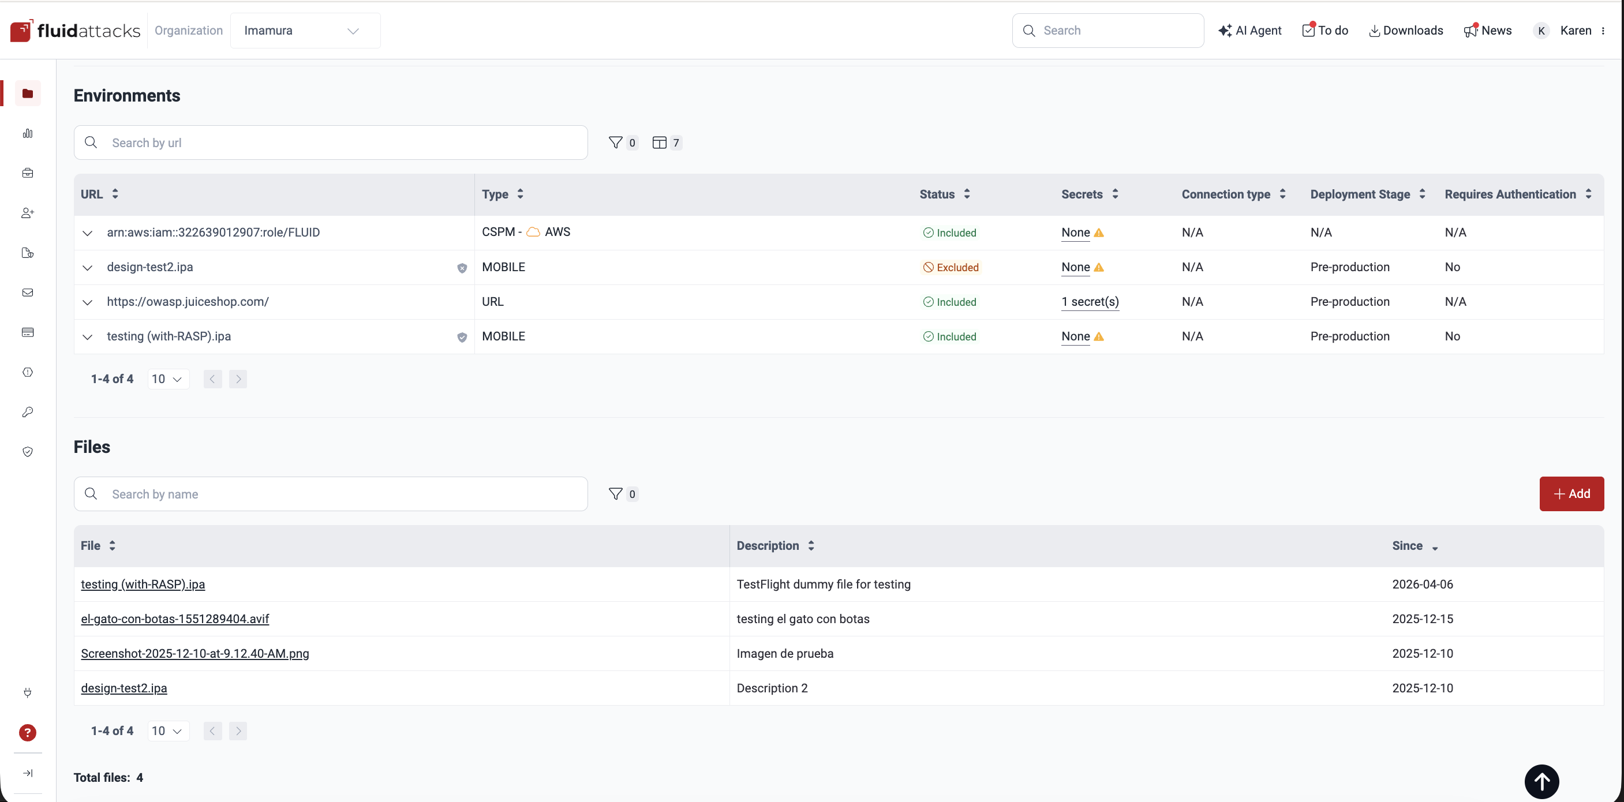Open the filter icon above Environments table
Screen dimensions: 1624x802
616,143
